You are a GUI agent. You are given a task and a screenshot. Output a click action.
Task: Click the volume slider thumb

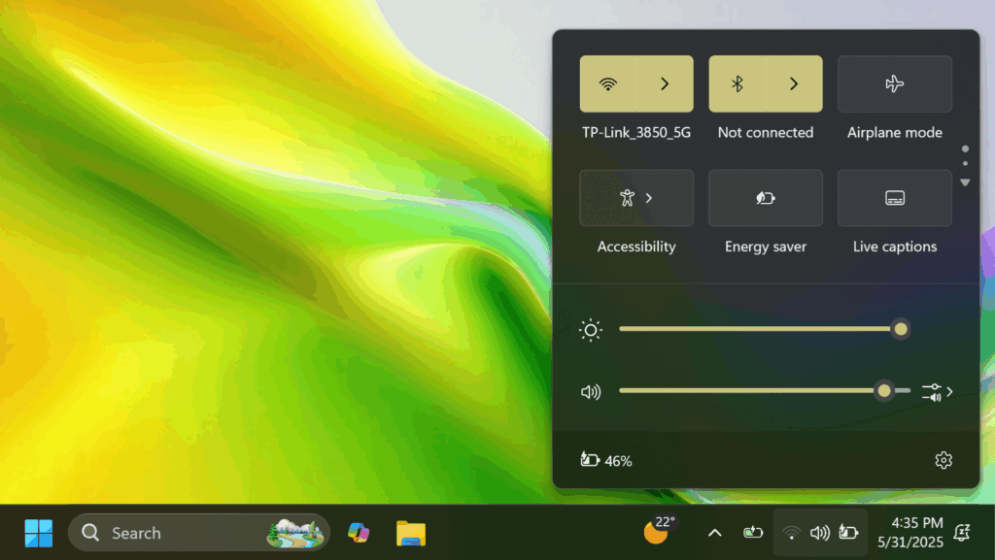click(x=884, y=391)
